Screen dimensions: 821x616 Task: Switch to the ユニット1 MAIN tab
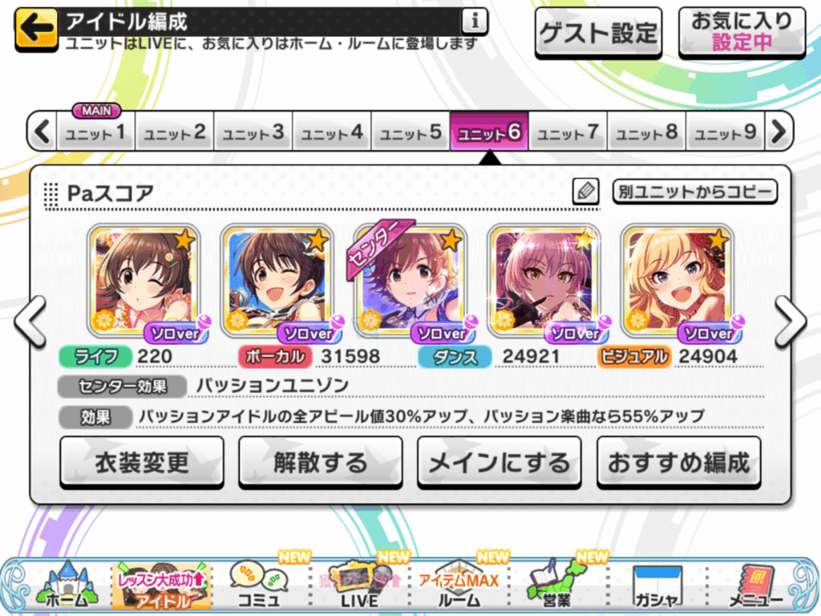(96, 131)
